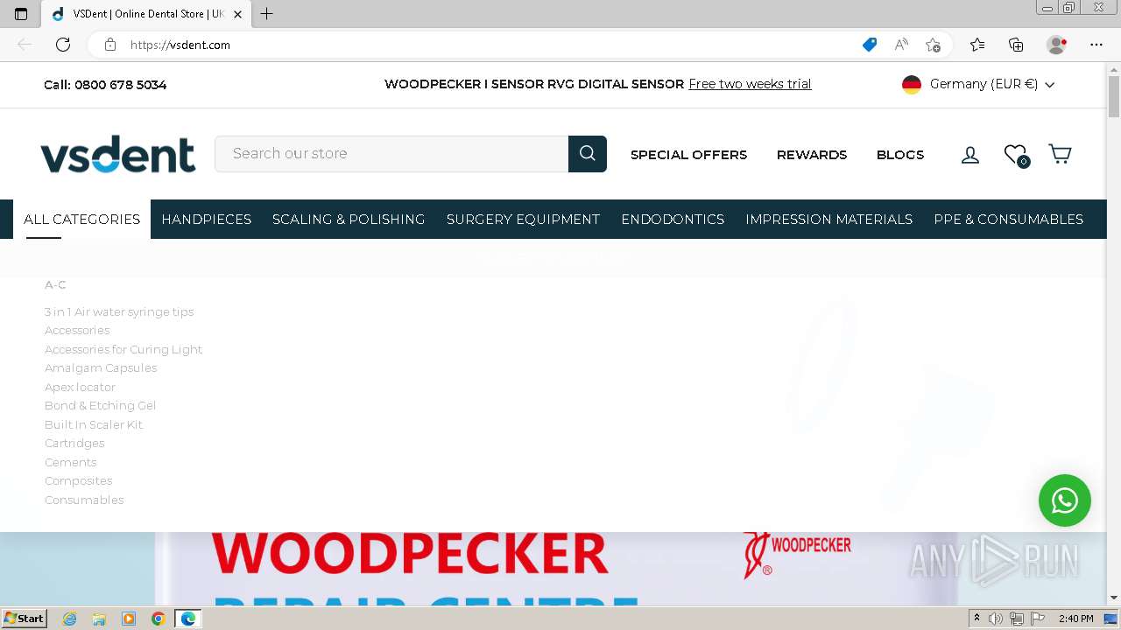The width and height of the screenshot is (1121, 630).
Task: Open the account login icon
Action: [x=970, y=155]
